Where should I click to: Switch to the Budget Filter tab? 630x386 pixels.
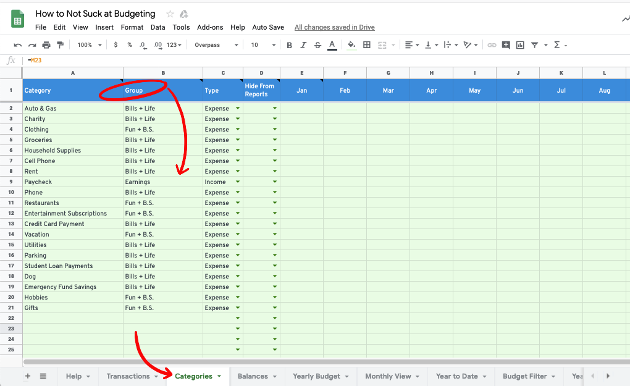click(525, 376)
